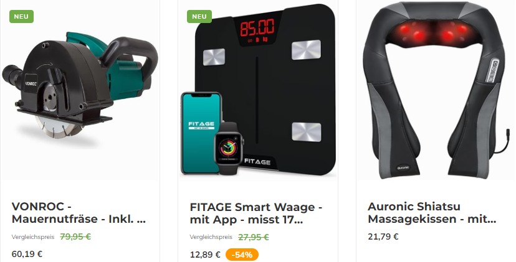Click the smartwatch in the scale image
Screen dimensions: 516x262
point(228,148)
